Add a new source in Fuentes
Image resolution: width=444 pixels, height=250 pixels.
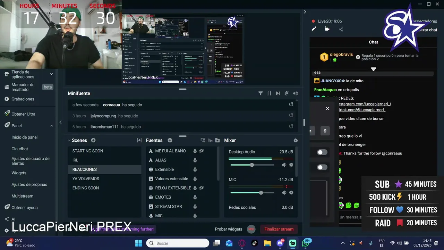170,140
